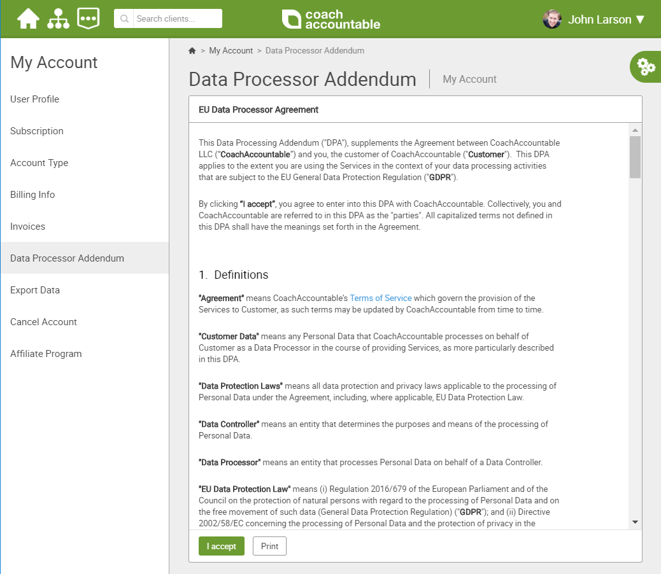The height and width of the screenshot is (574, 661).
Task: Click the "EU Data Protection Law" term
Action: point(245,489)
